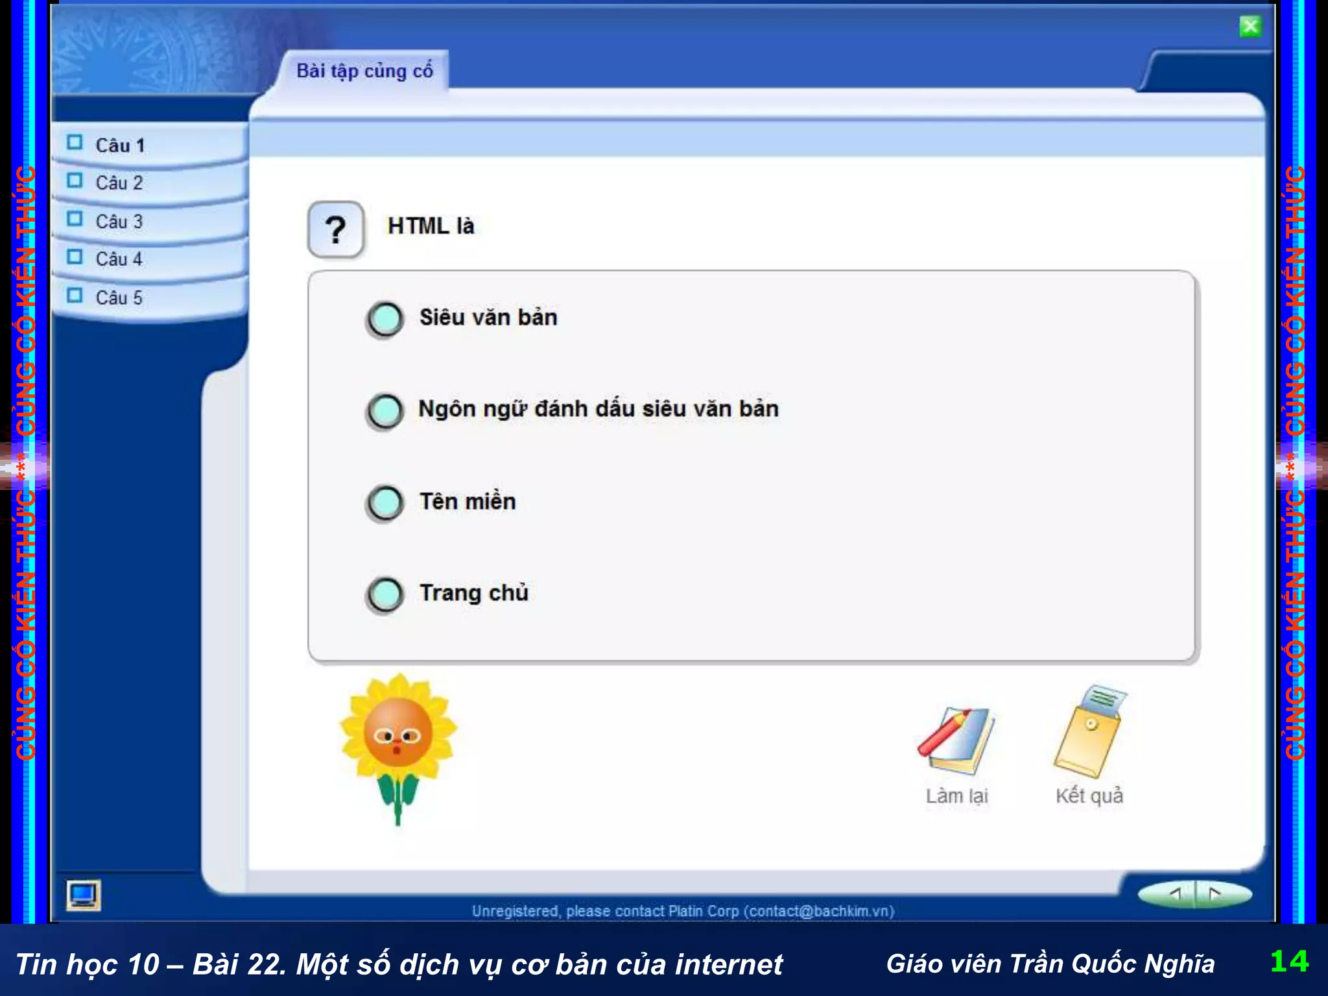The image size is (1328, 996).
Task: Click the 'Kết quả' envelope icon
Action: [x=1091, y=731]
